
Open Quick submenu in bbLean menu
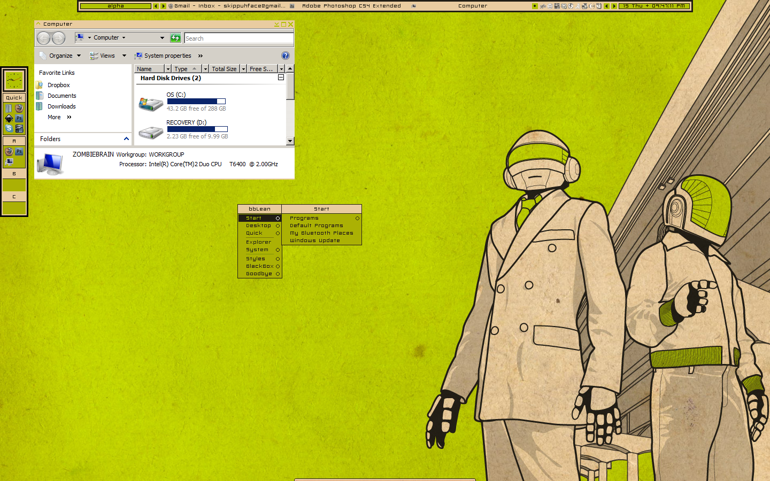click(x=260, y=233)
